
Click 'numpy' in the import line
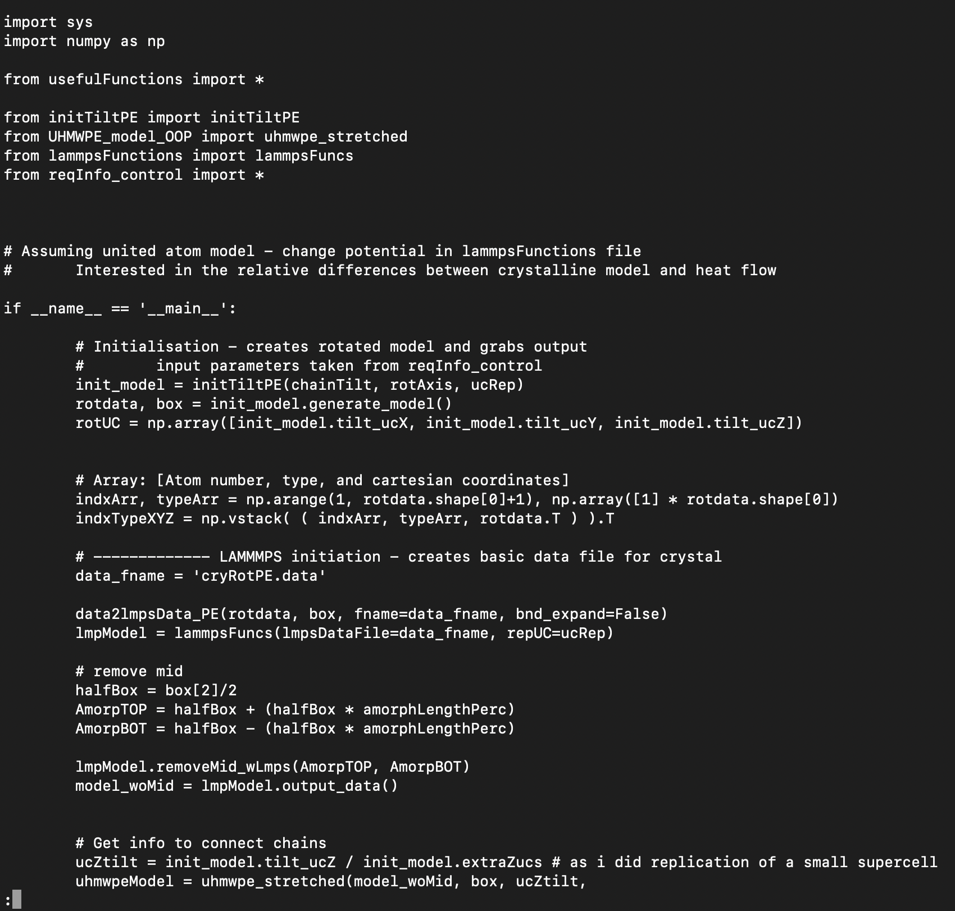[x=88, y=42]
